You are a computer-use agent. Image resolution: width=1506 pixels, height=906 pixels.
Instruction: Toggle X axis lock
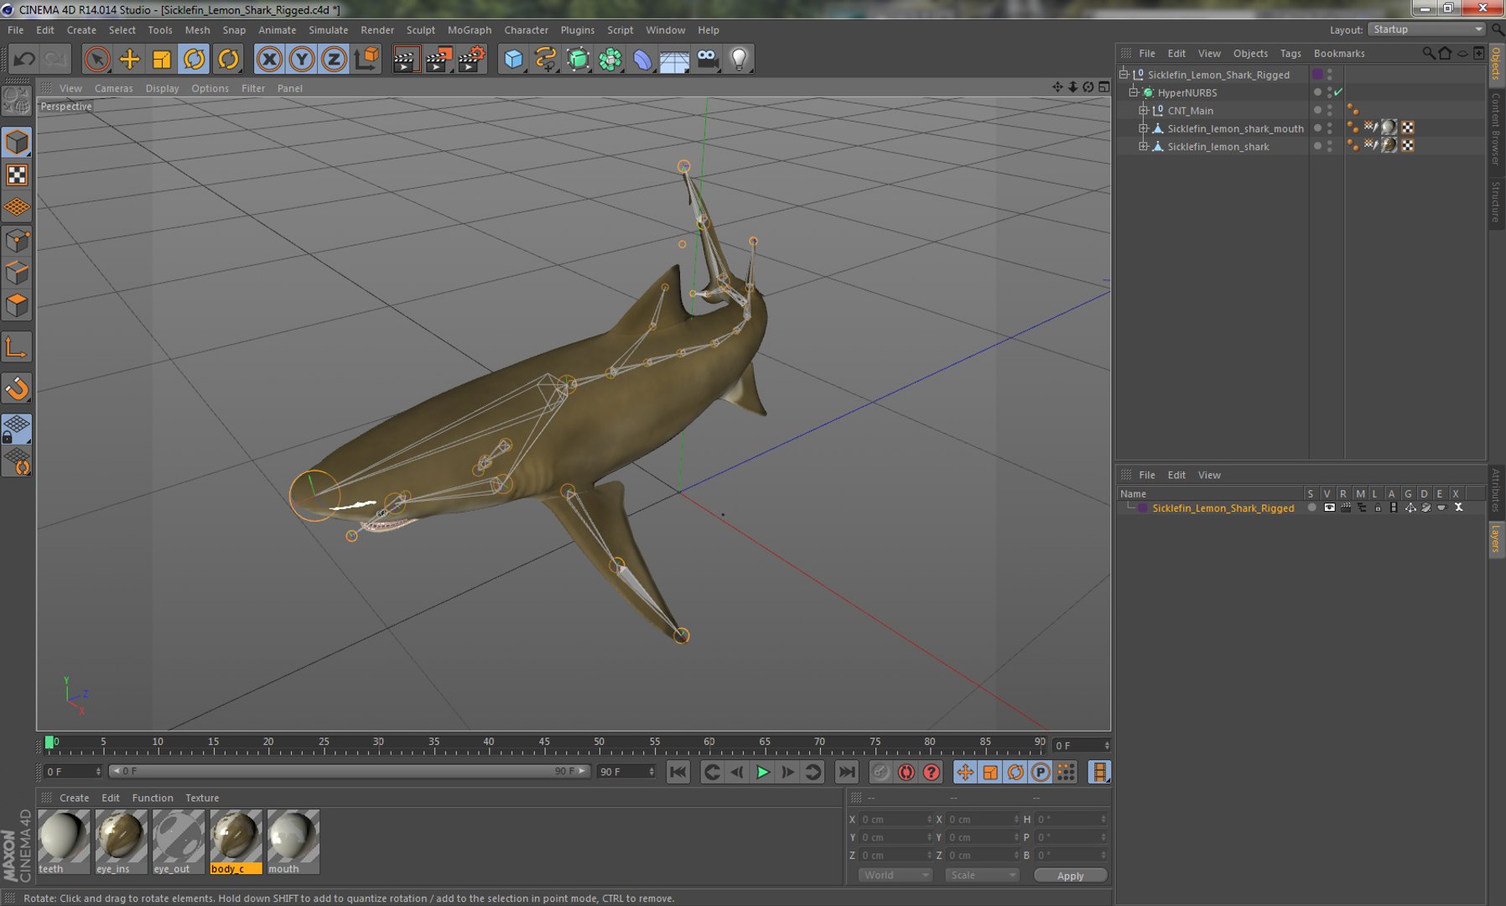pos(269,59)
